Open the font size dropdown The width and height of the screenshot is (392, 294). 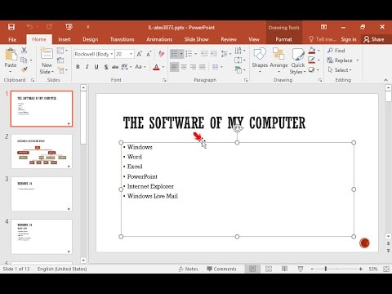[x=131, y=54]
